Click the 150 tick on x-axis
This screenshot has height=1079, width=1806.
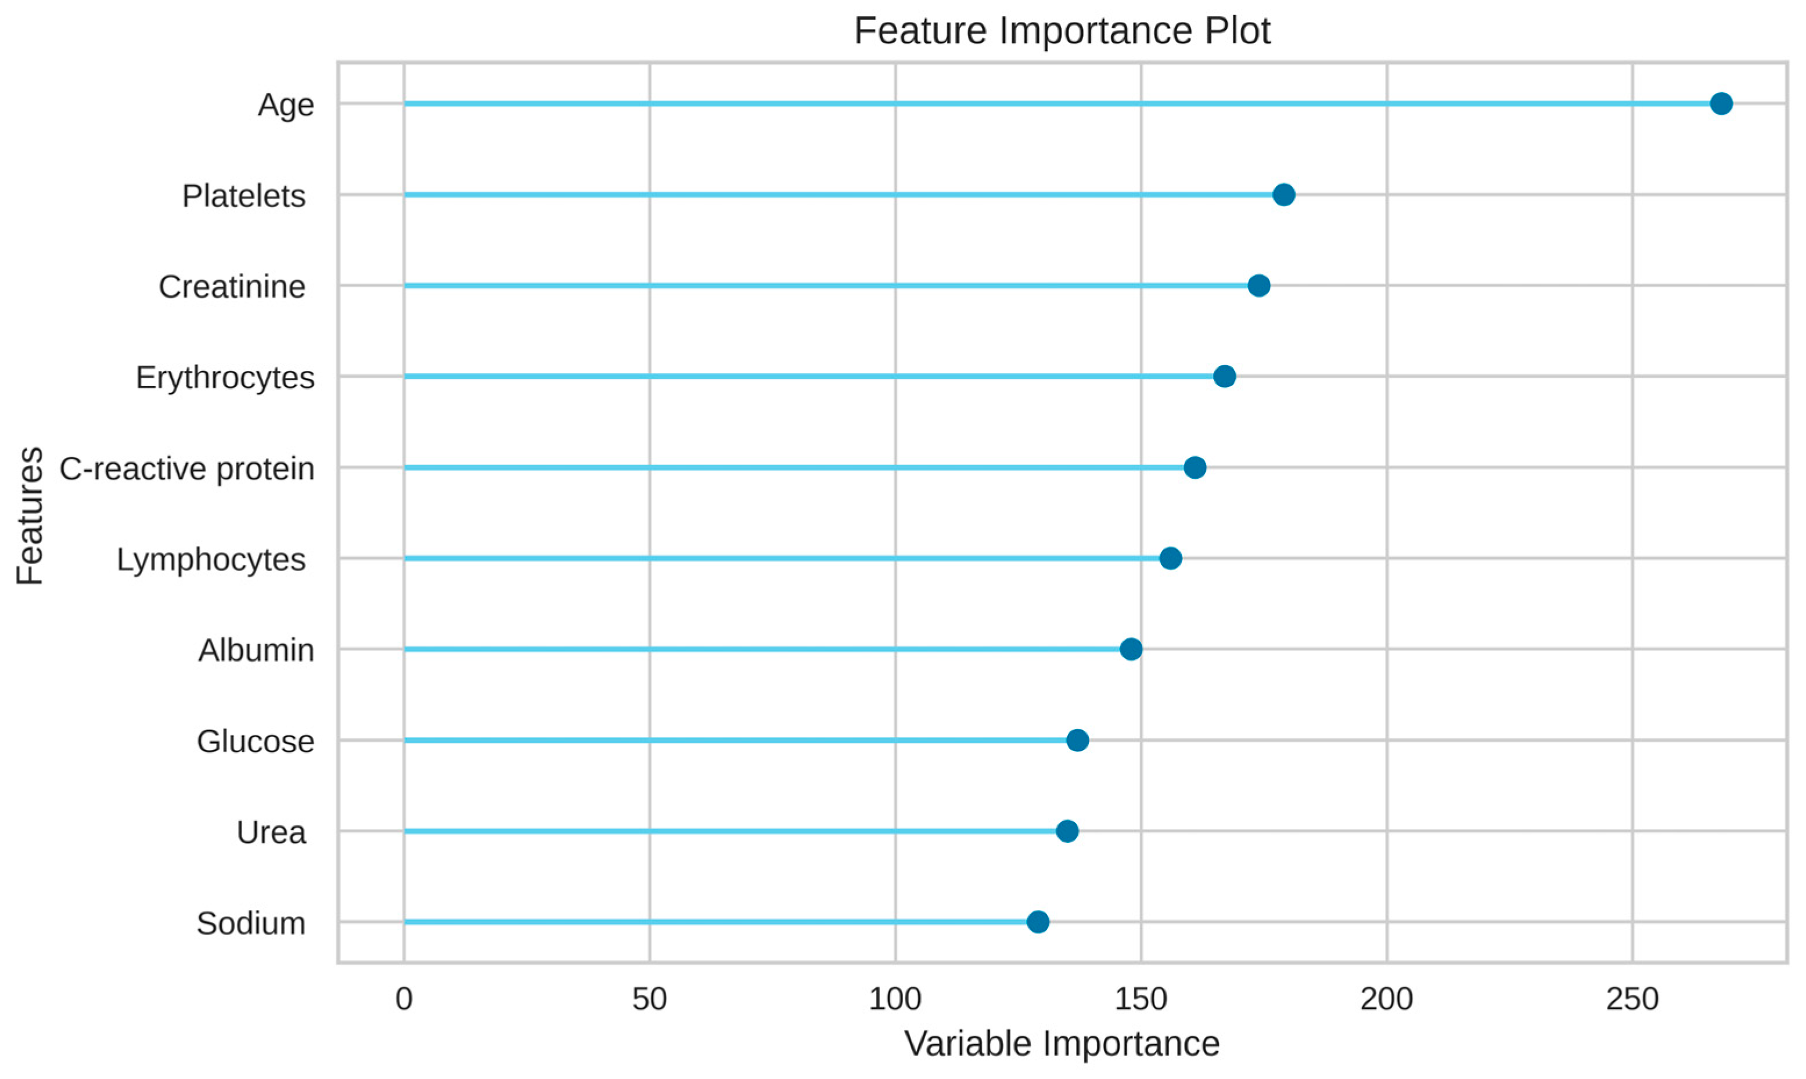[x=1141, y=999]
